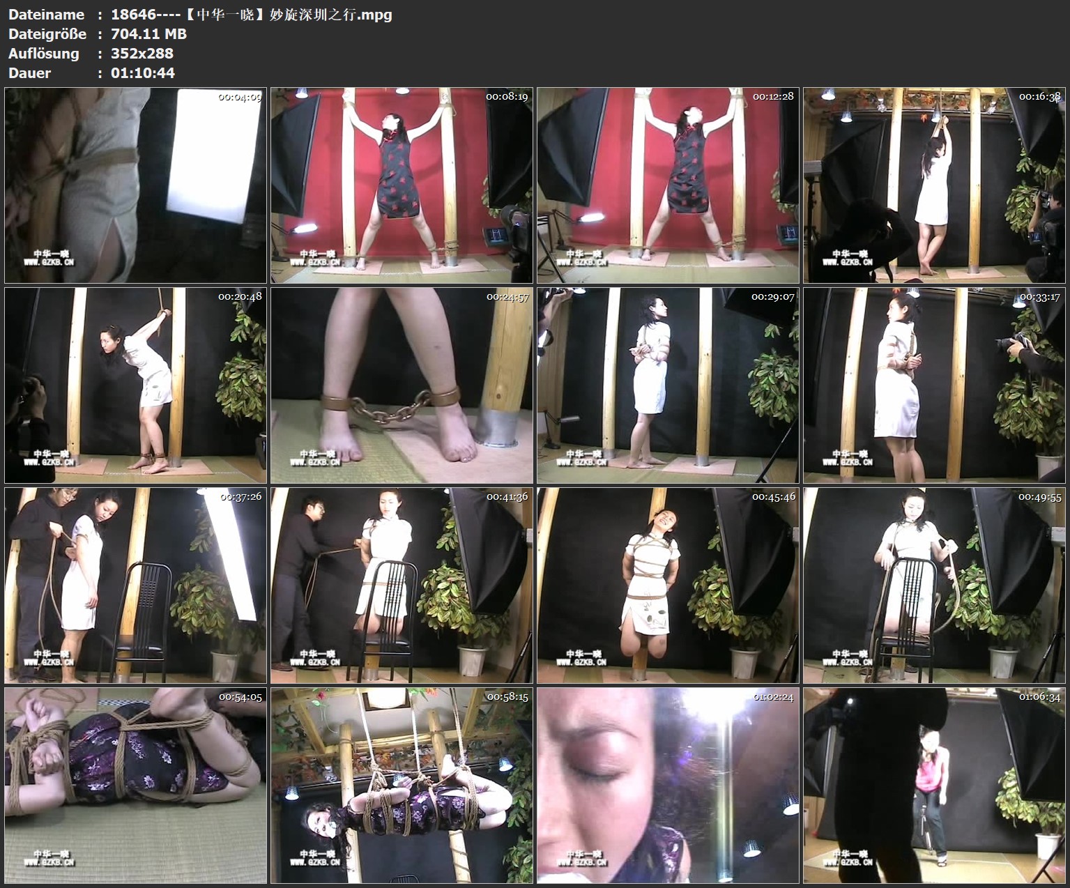This screenshot has height=888, width=1070.
Task: Click the 01:10:44 duration value
Action: 143,73
